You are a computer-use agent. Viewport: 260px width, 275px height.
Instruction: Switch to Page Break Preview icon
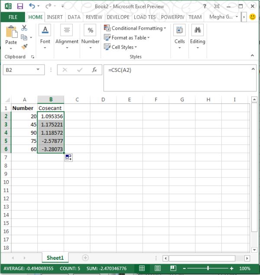(x=173, y=268)
